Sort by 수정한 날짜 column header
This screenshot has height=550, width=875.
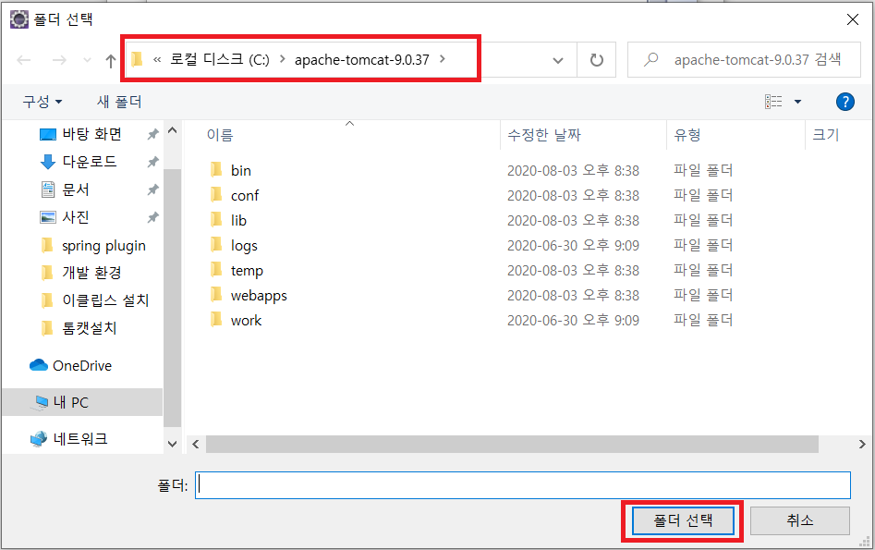point(544,135)
